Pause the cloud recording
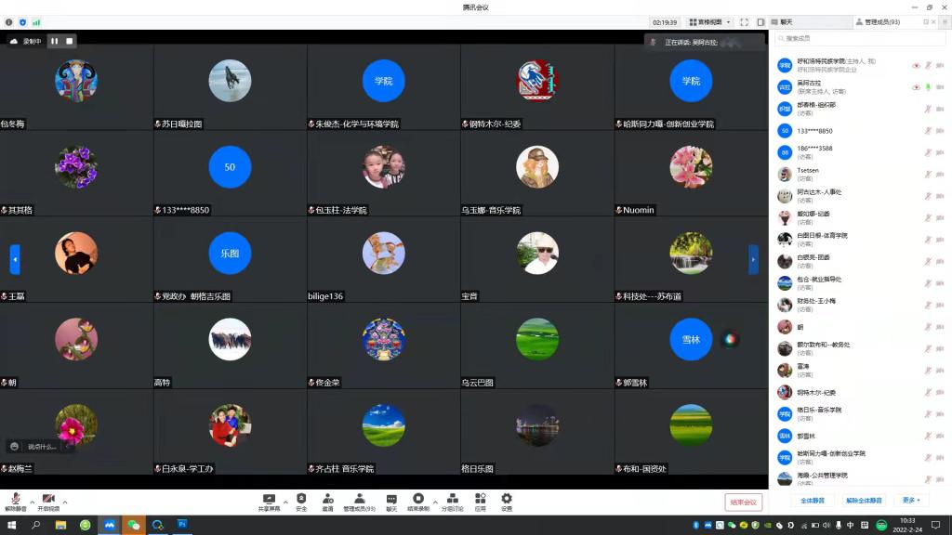Screen dimensions: 952x535 [54, 41]
